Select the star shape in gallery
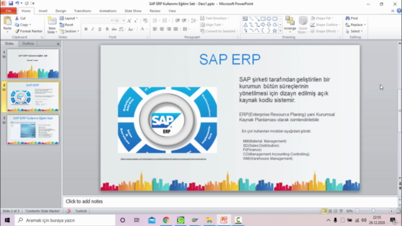The image size is (402, 226). 274,31
